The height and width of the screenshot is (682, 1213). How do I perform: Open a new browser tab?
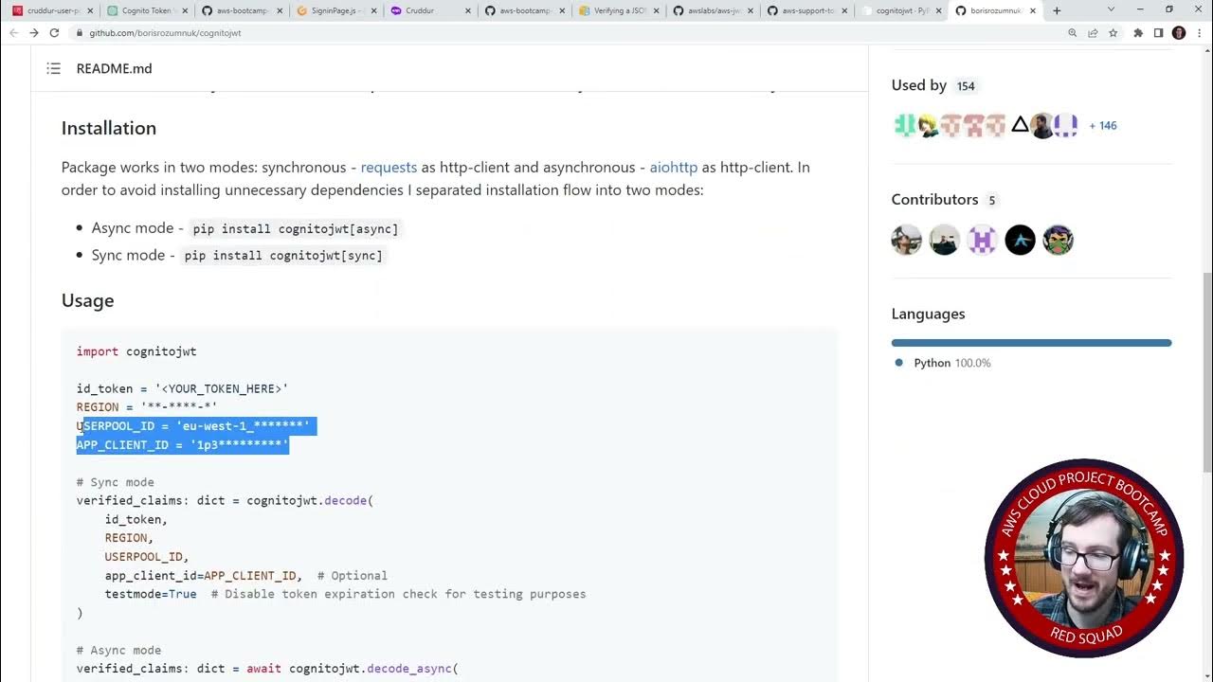coord(1057,10)
